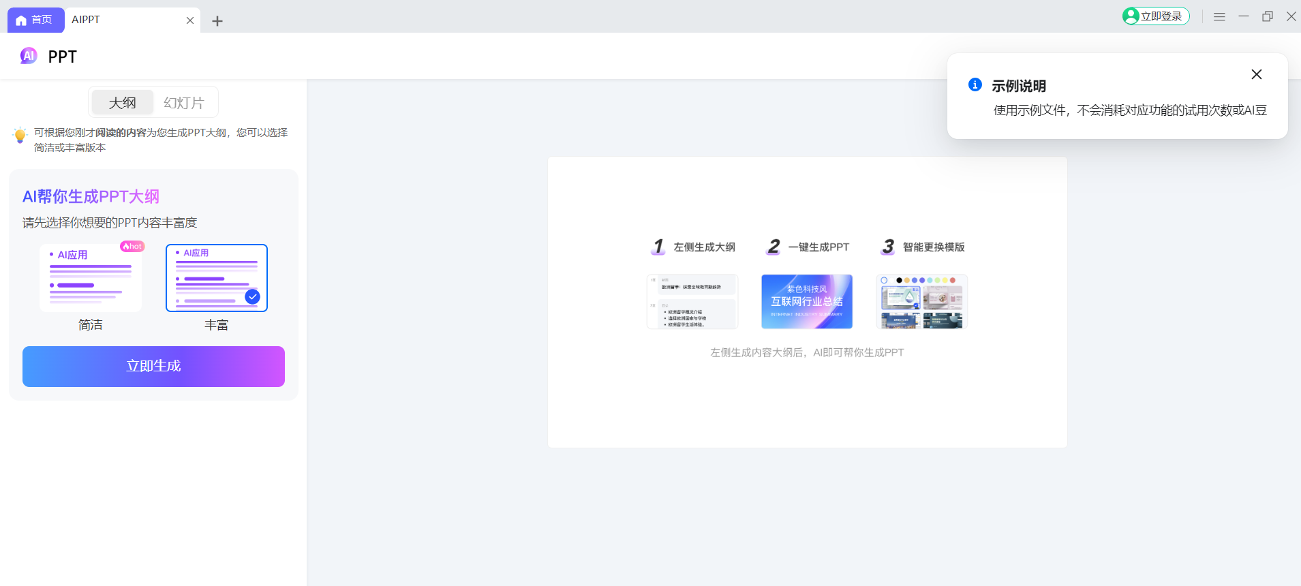Click the 一键生成PPT purple preview thumbnail
Image resolution: width=1301 pixels, height=586 pixels.
(x=807, y=302)
